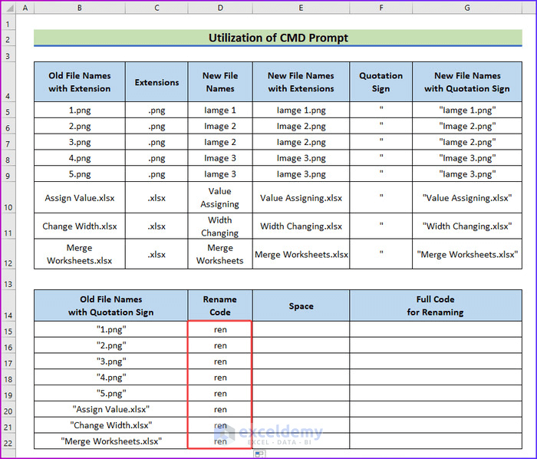Select row 10 header
The image size is (537, 459).
point(8,197)
